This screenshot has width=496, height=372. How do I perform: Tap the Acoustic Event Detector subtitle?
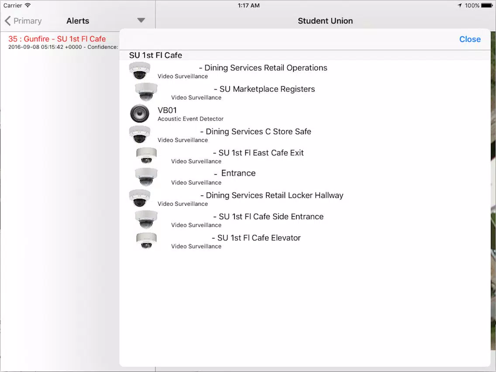click(190, 119)
